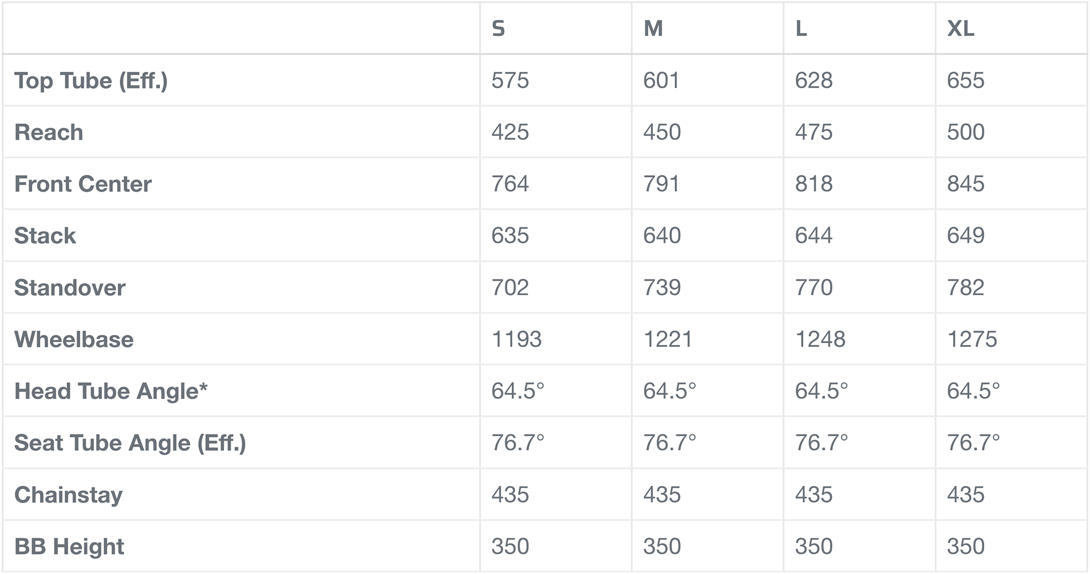The width and height of the screenshot is (1090, 574).
Task: Click the Stack value 649
Action: pos(965,236)
